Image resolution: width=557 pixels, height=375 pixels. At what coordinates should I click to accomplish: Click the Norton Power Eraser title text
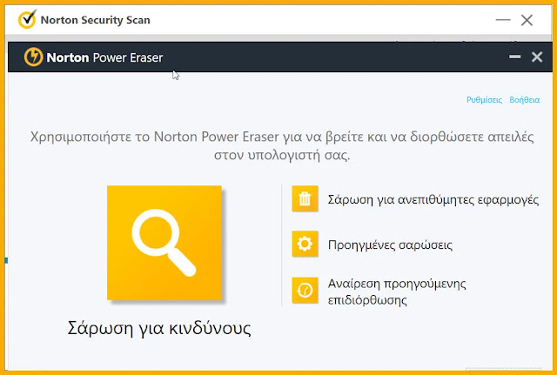(104, 57)
